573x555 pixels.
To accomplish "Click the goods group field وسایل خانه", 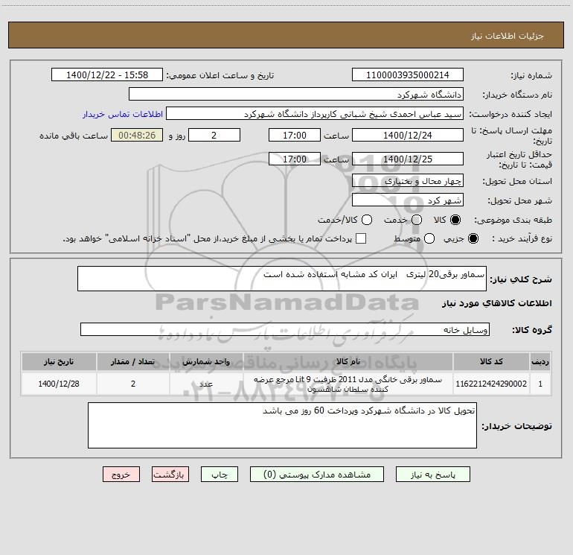I will tap(285, 329).
